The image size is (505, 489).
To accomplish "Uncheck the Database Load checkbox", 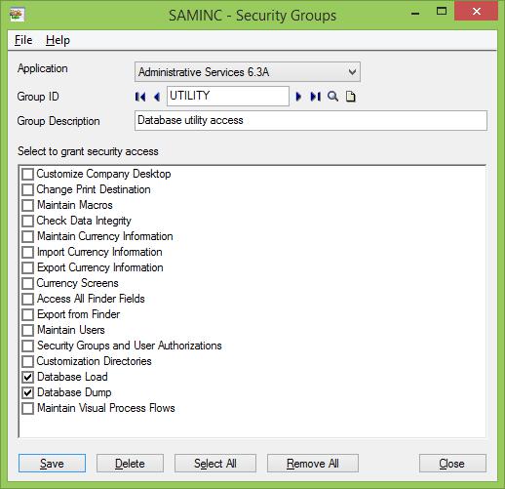I will (x=27, y=377).
